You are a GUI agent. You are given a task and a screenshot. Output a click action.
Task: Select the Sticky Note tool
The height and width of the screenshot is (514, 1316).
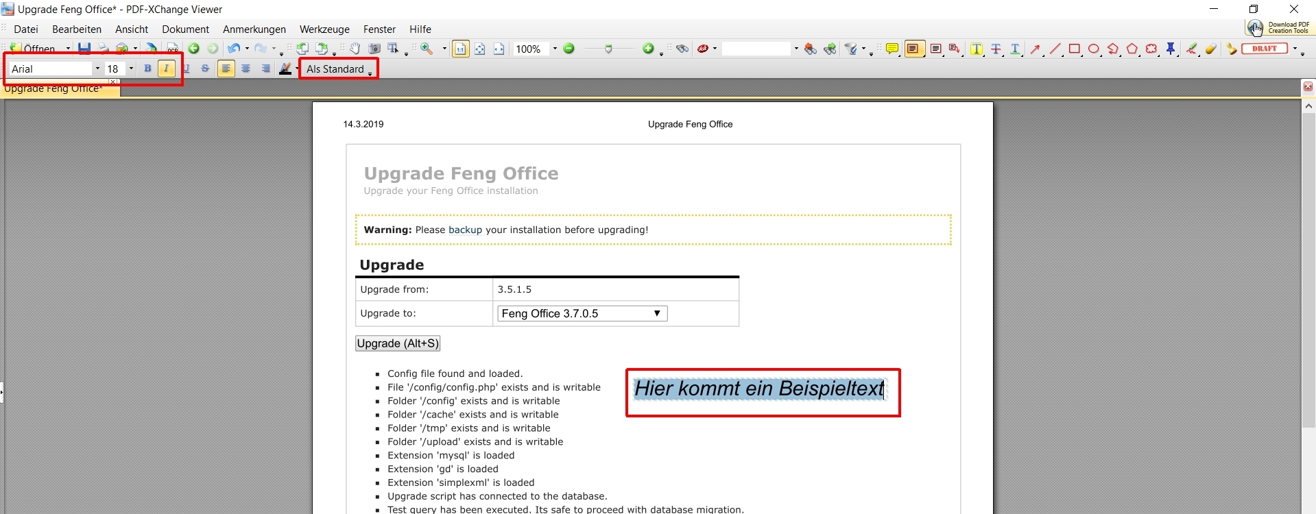pyautogui.click(x=892, y=49)
